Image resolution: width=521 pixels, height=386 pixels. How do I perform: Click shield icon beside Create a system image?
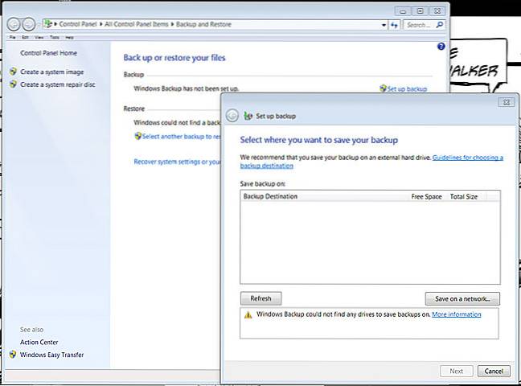tap(13, 72)
